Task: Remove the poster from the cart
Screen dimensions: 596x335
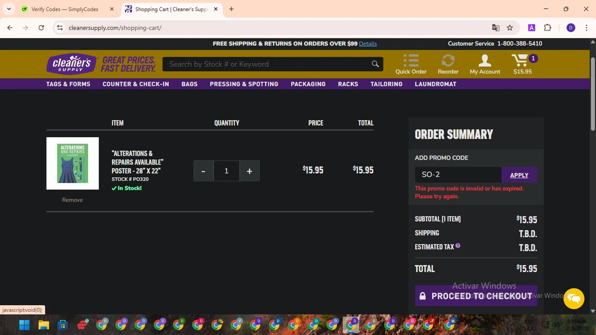Action: (72, 200)
